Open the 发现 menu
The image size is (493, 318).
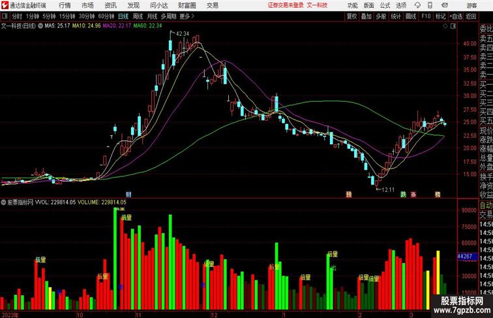pyautogui.click(x=133, y=5)
